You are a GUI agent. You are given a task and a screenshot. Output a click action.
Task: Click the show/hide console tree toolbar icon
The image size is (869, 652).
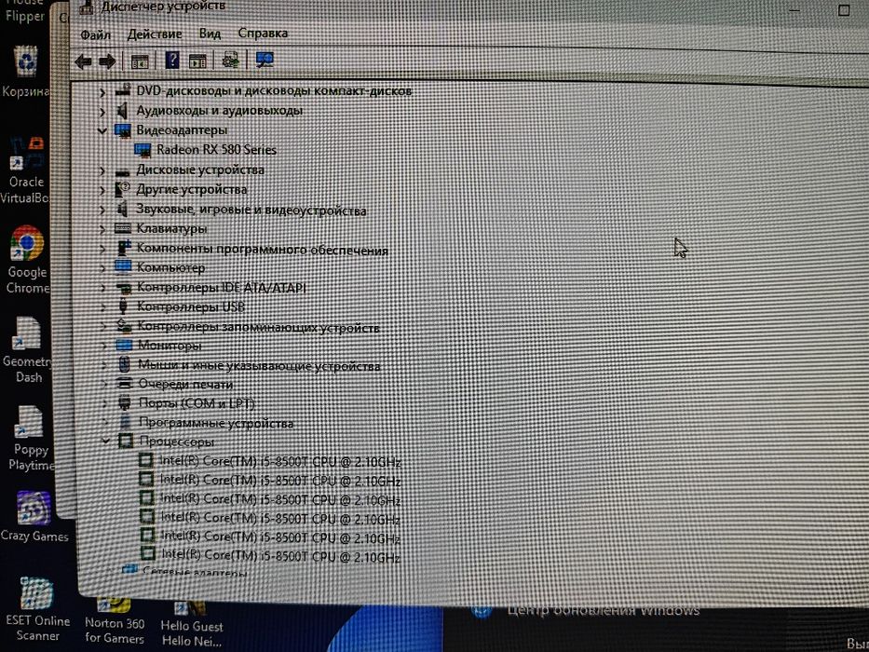tap(140, 61)
